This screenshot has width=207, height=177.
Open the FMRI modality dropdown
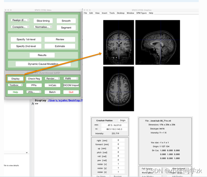pyautogui.click(x=71, y=79)
